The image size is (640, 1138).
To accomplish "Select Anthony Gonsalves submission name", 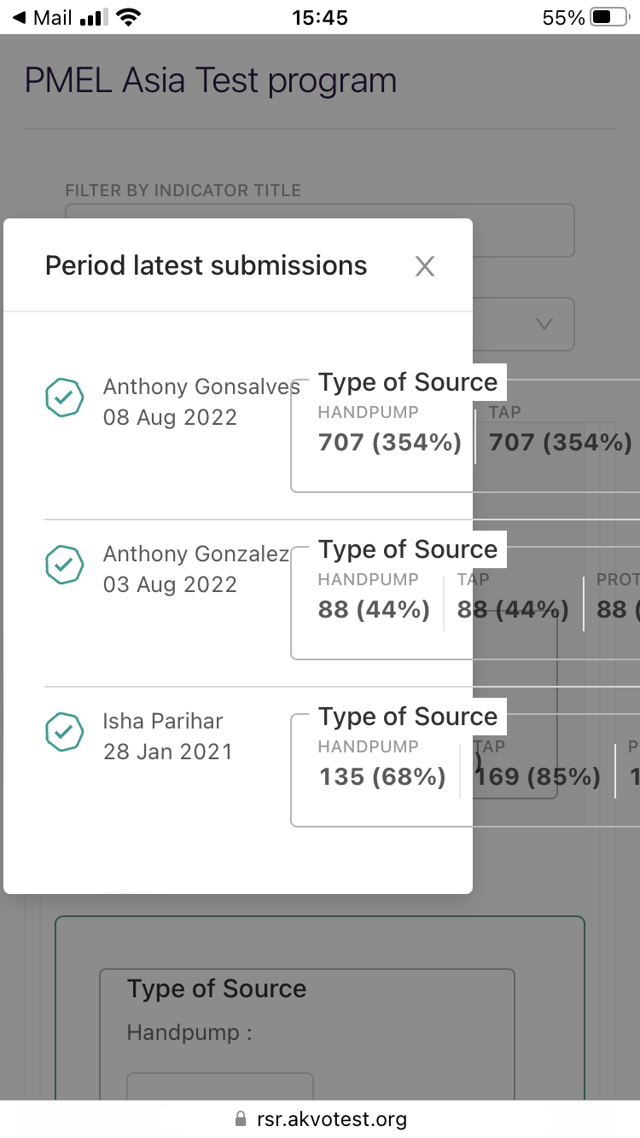I will point(201,387).
